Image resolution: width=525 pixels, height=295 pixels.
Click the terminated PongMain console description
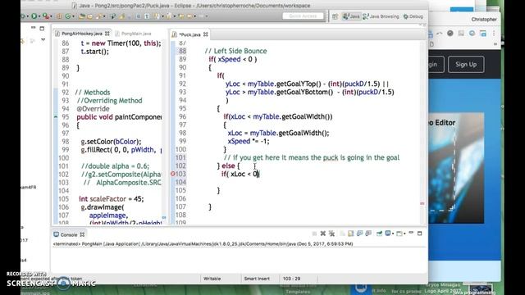[203, 244]
